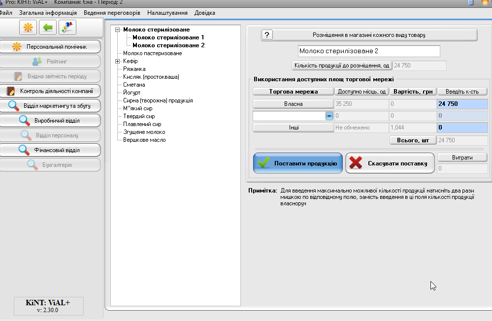The height and width of the screenshot is (321, 492).
Task: Click the Вартість, грн column header
Action: (x=413, y=92)
